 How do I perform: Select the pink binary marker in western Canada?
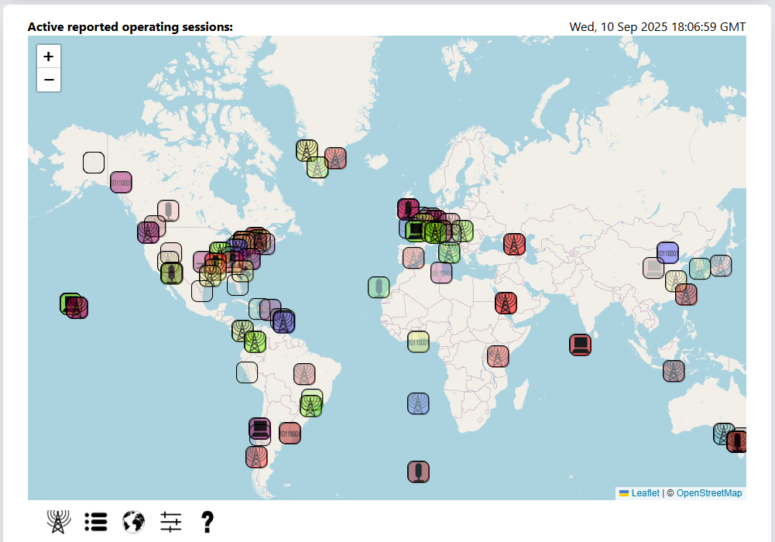click(x=121, y=182)
